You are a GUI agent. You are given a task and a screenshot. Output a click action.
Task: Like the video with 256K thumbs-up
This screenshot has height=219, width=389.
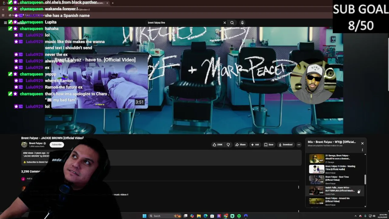pyautogui.click(x=218, y=144)
